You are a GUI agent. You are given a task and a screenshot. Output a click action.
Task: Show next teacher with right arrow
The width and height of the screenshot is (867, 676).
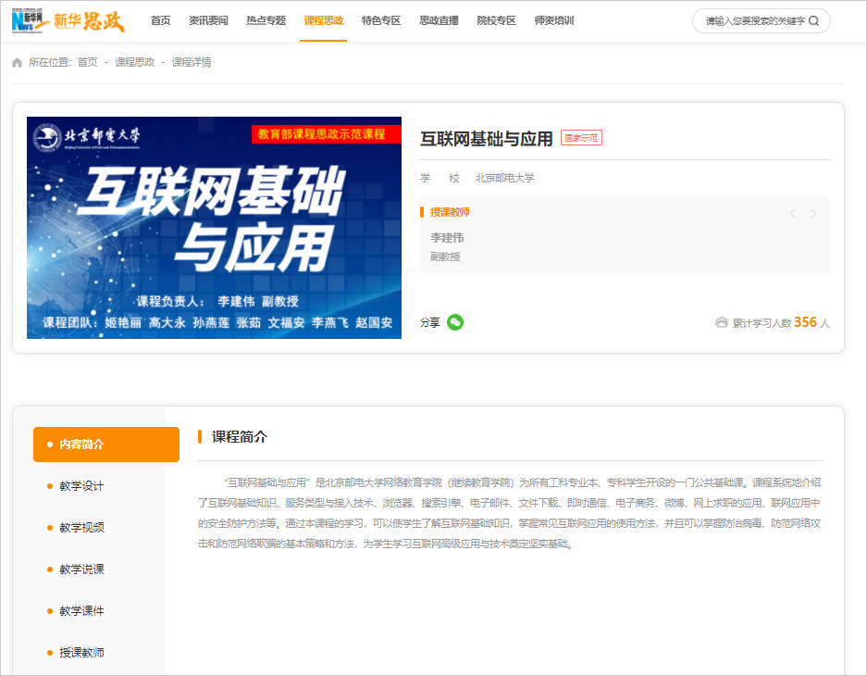click(812, 214)
